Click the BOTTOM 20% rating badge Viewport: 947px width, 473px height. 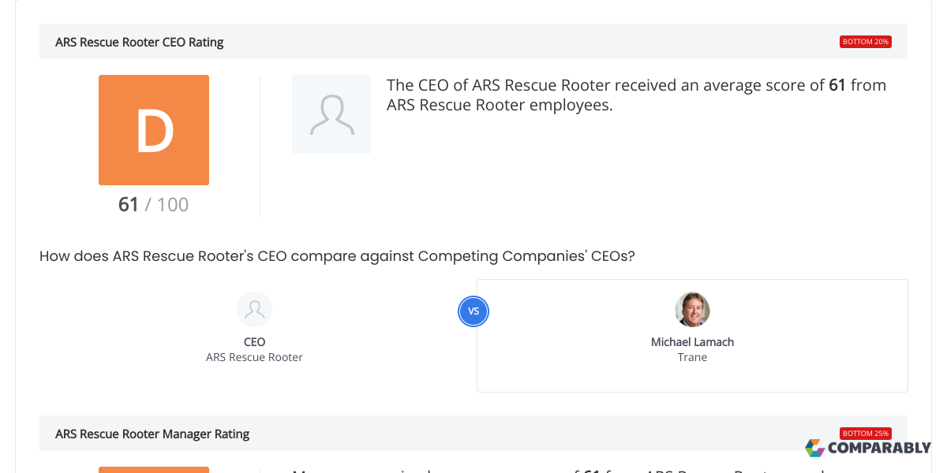(x=865, y=41)
